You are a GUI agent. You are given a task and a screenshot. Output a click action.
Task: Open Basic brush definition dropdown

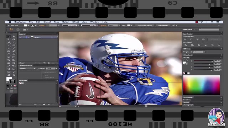97,25
